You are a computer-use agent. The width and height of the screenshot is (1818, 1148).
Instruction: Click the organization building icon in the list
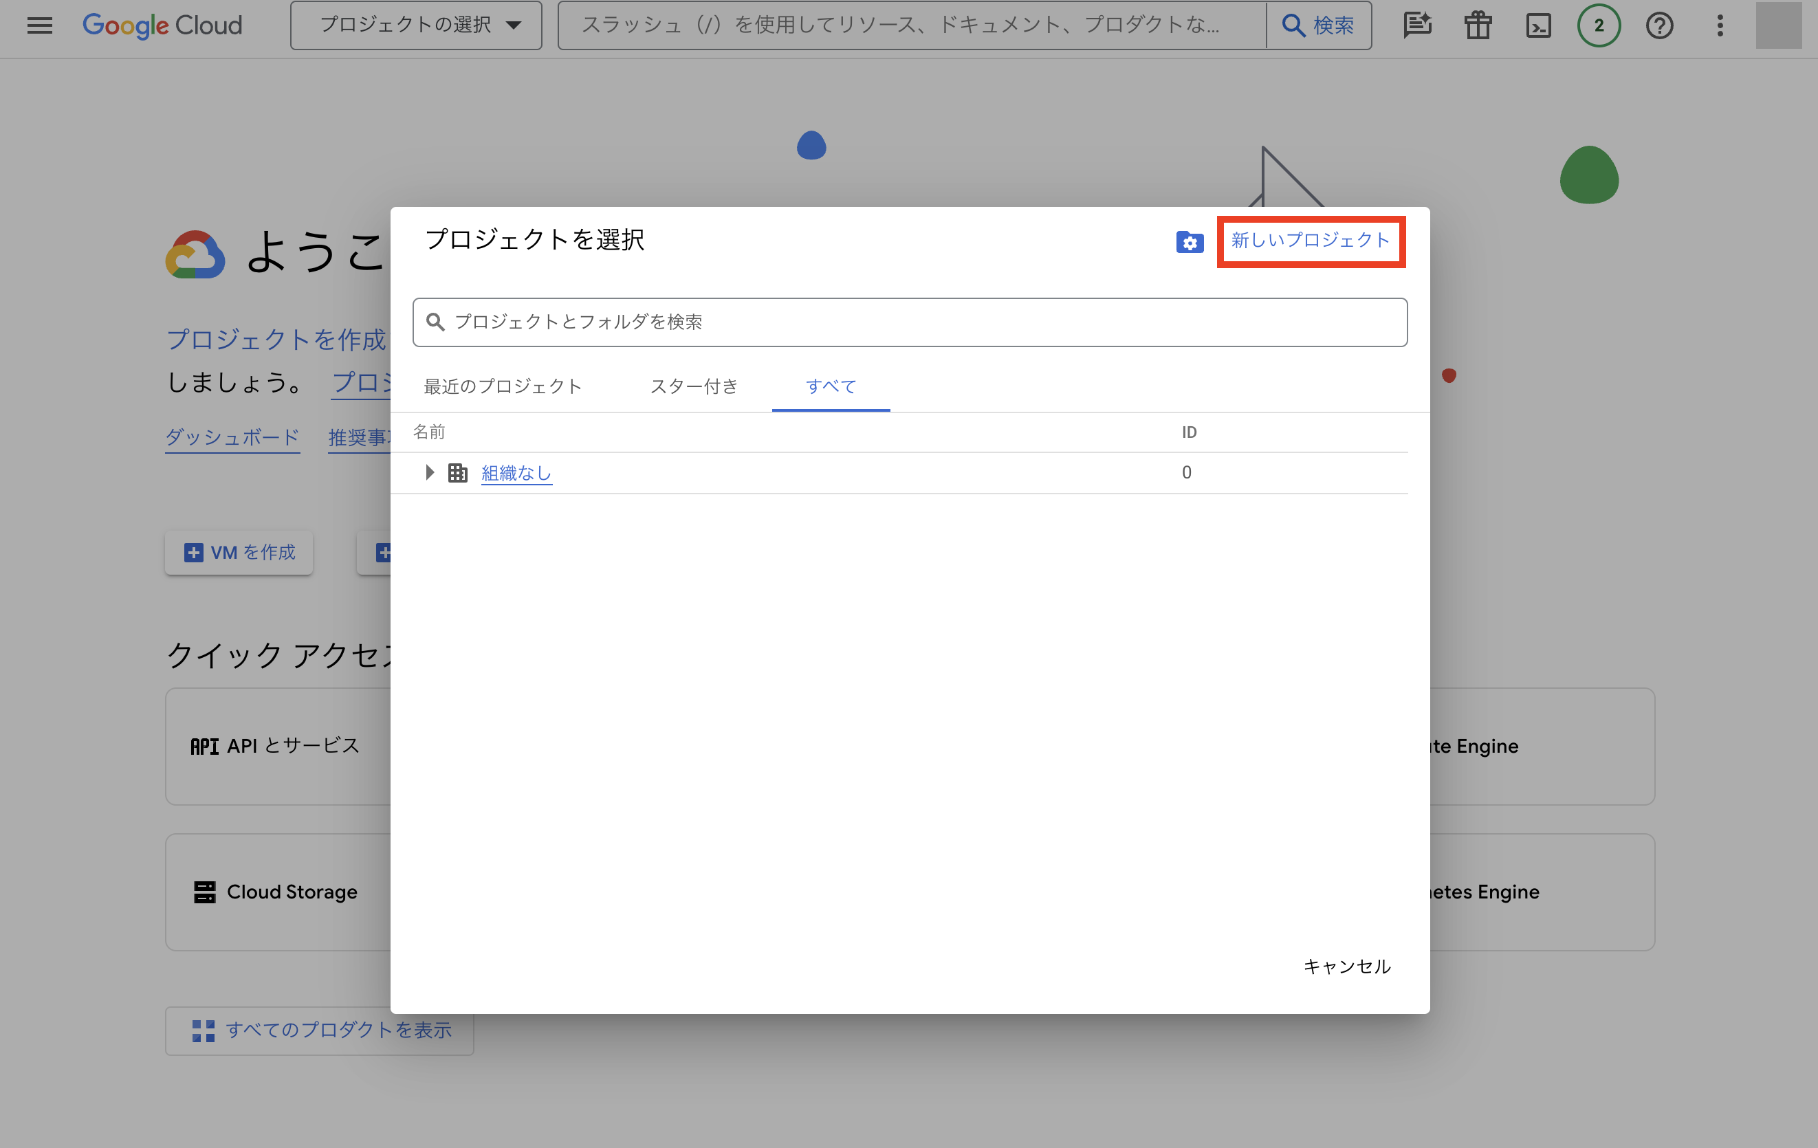point(457,473)
